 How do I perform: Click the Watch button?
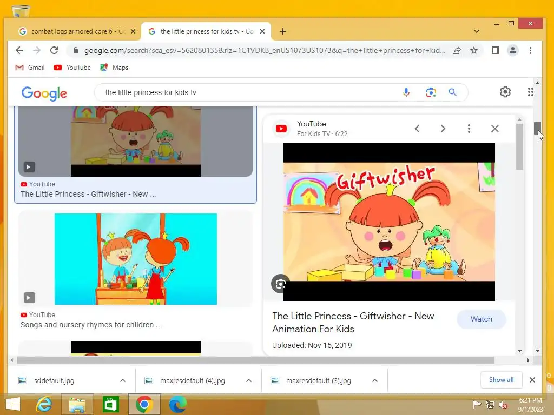[481, 319]
